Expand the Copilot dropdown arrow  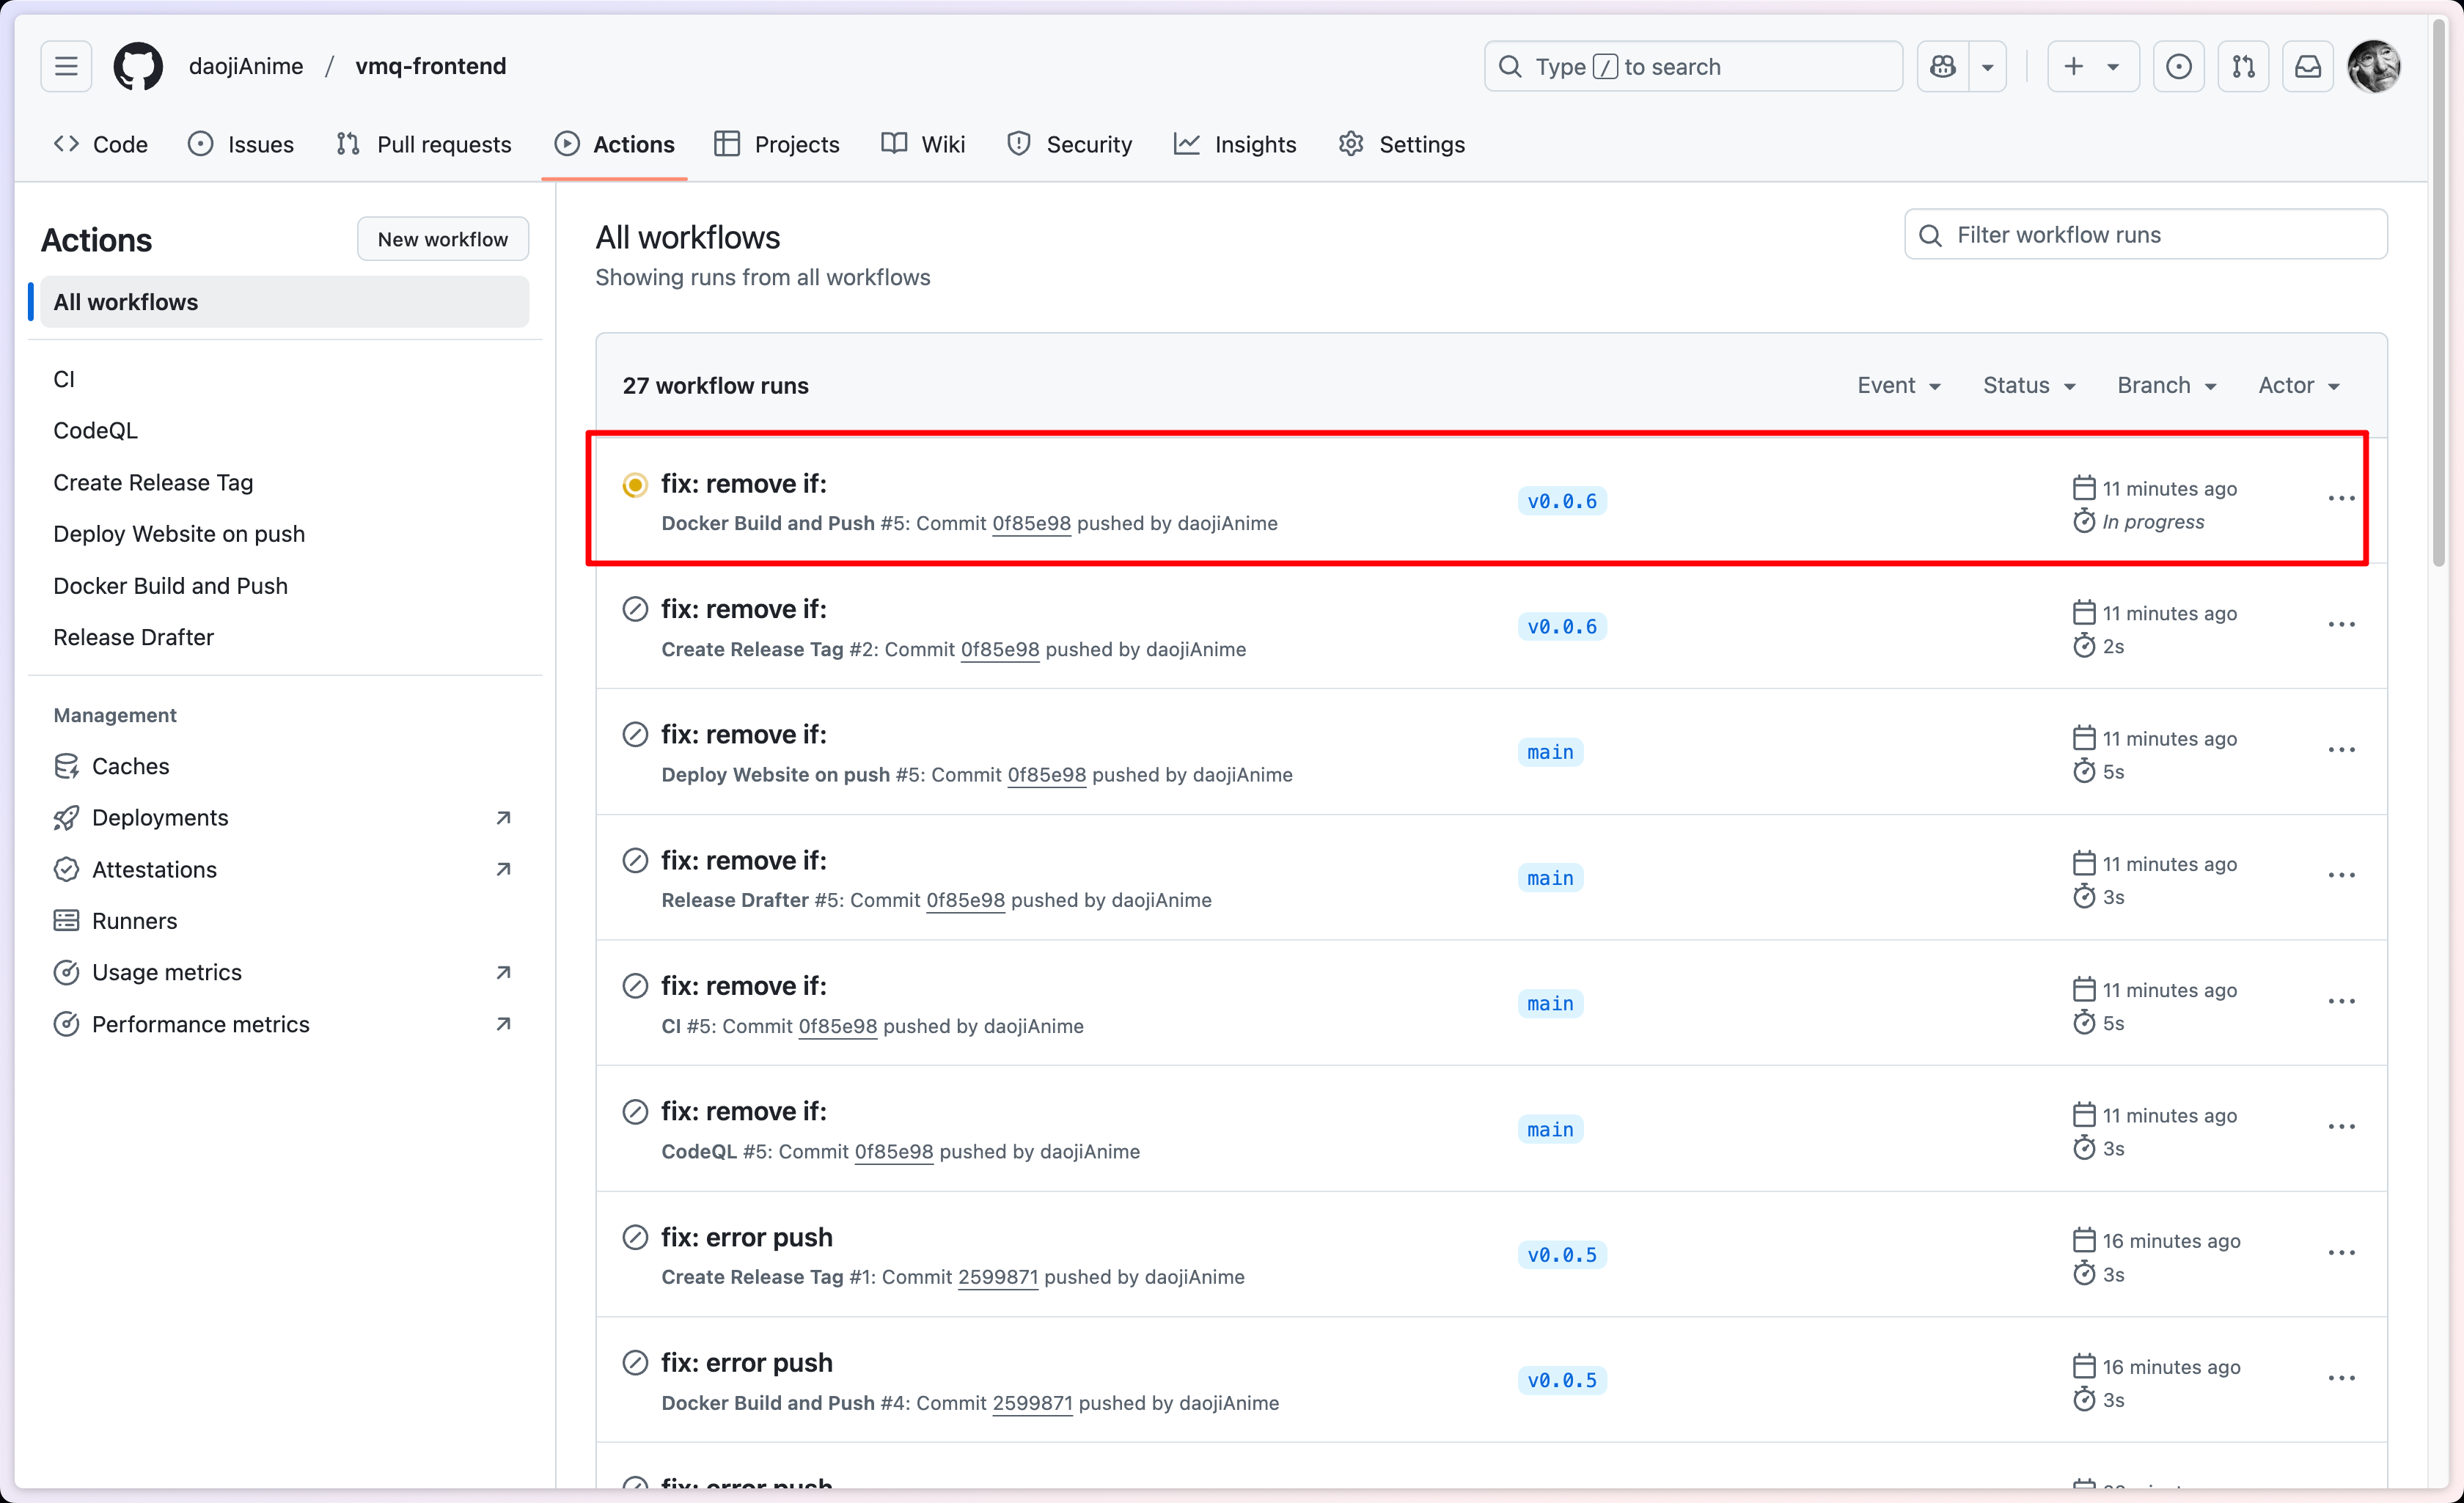pyautogui.click(x=1988, y=66)
